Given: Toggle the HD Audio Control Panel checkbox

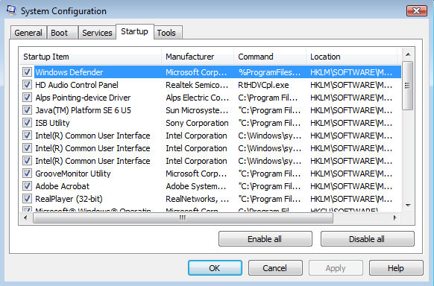Looking at the screenshot, I should click(x=27, y=85).
